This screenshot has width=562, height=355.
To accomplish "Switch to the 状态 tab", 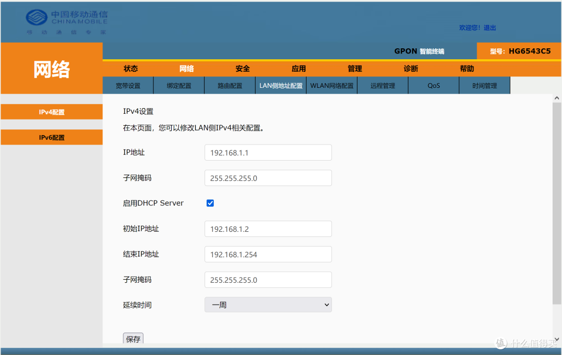I will [x=131, y=68].
